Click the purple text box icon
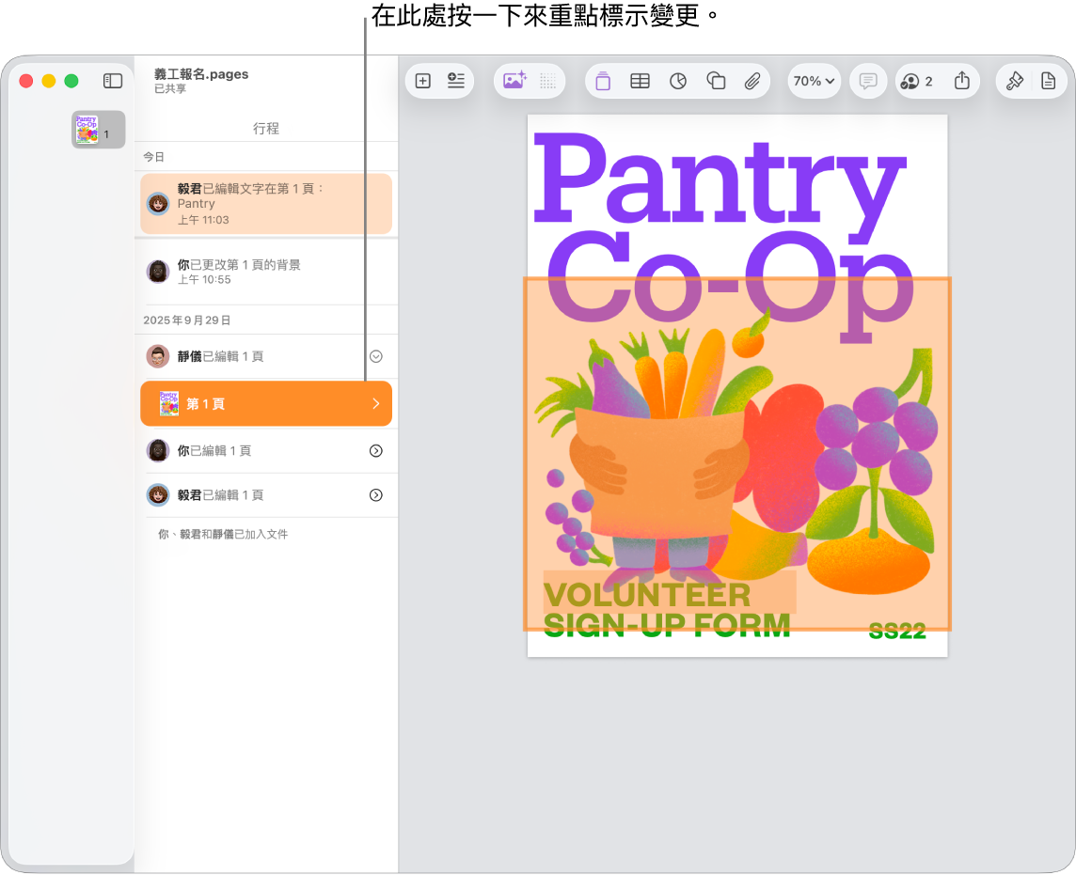Viewport: 1076px width, 875px height. click(603, 81)
